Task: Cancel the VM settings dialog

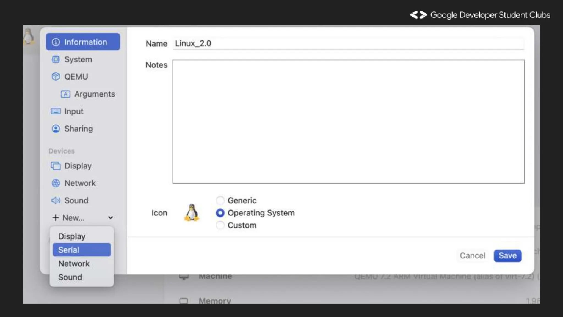Action: click(x=473, y=256)
